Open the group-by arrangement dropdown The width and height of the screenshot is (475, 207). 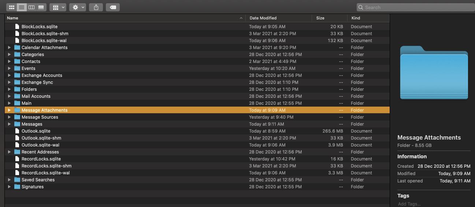click(58, 7)
